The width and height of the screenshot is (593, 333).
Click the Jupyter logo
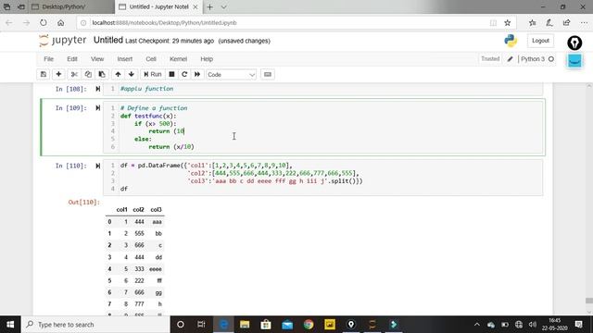63,41
